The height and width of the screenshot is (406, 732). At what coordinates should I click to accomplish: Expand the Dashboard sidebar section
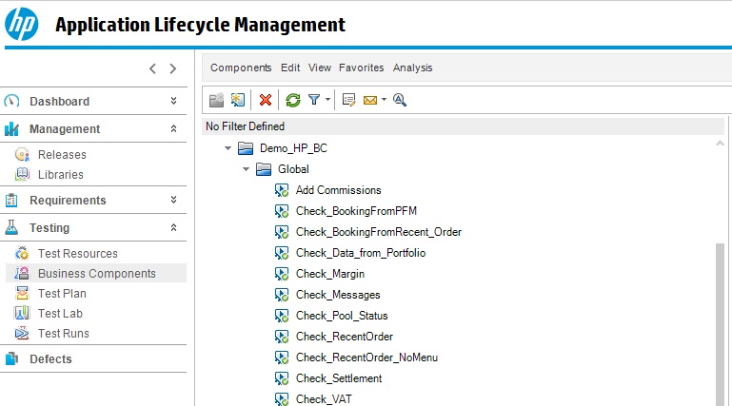click(x=173, y=101)
